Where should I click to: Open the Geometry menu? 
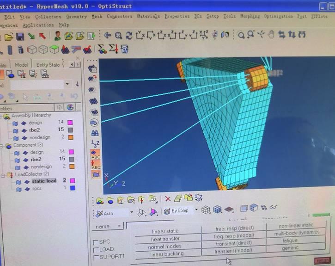pyautogui.click(x=77, y=17)
